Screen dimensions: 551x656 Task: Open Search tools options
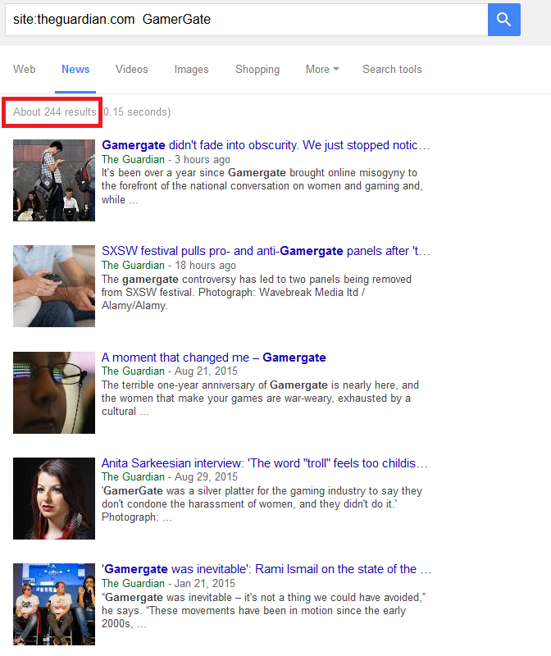[x=392, y=69]
